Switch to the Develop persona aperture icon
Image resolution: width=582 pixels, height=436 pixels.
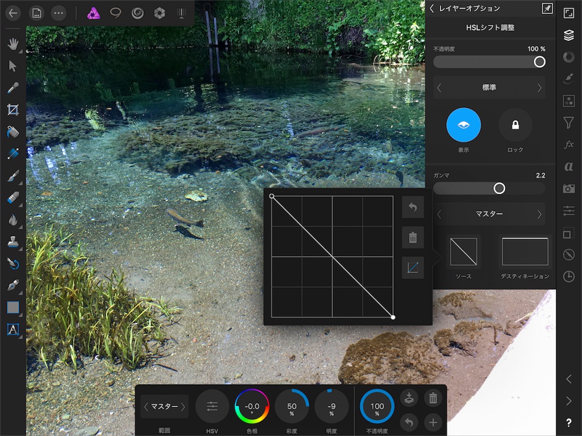point(160,14)
